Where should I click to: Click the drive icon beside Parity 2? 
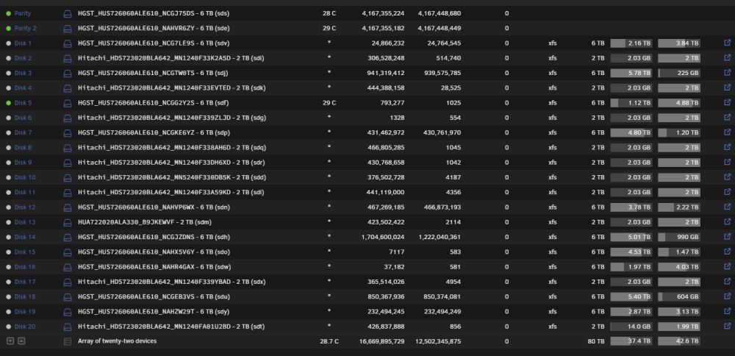68,29
